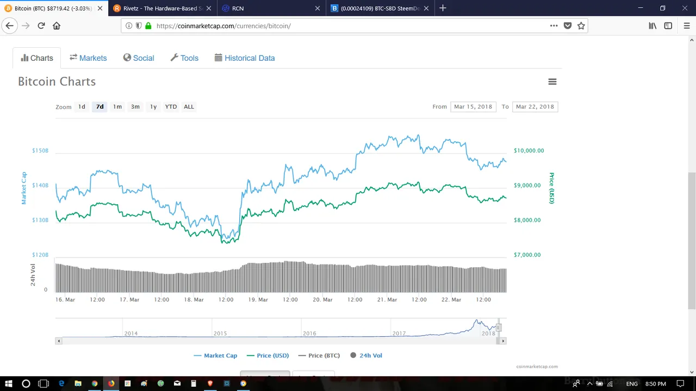The height and width of the screenshot is (391, 696).
Task: Click the green padlock secure-site icon
Action: (x=148, y=26)
